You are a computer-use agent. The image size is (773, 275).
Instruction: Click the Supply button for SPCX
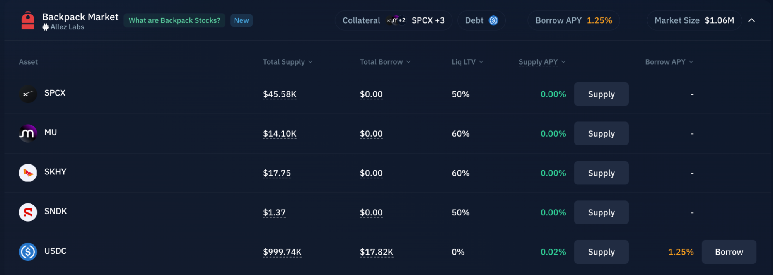(x=601, y=94)
